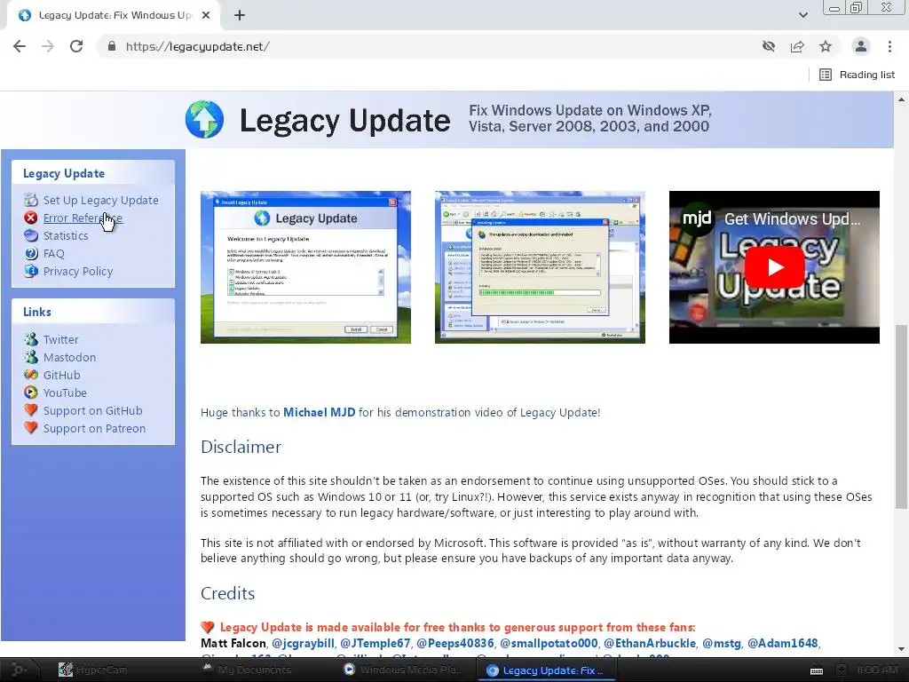The width and height of the screenshot is (909, 682).
Task: Open the Error Reference link
Action: point(83,218)
